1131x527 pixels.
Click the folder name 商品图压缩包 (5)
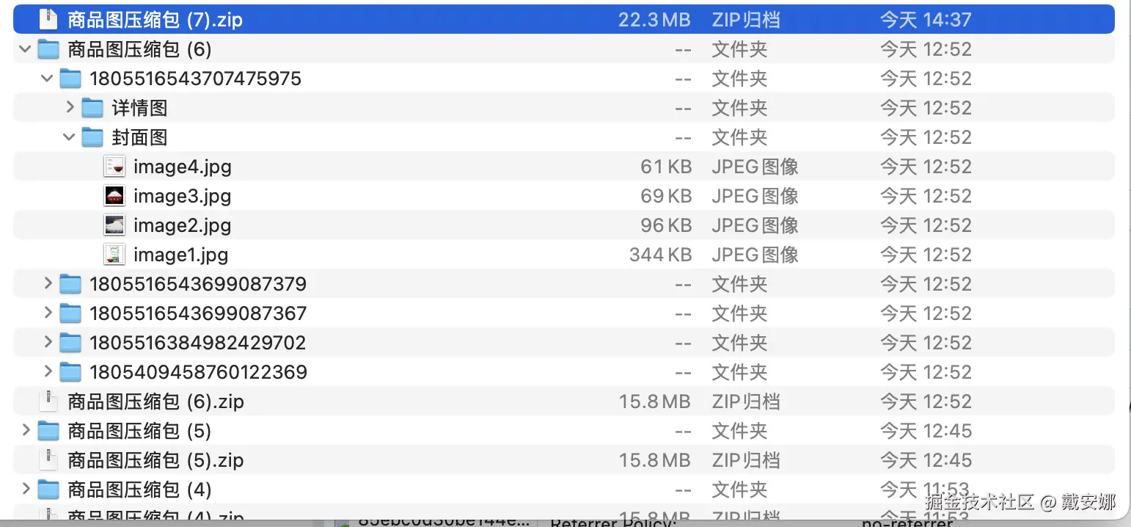139,431
